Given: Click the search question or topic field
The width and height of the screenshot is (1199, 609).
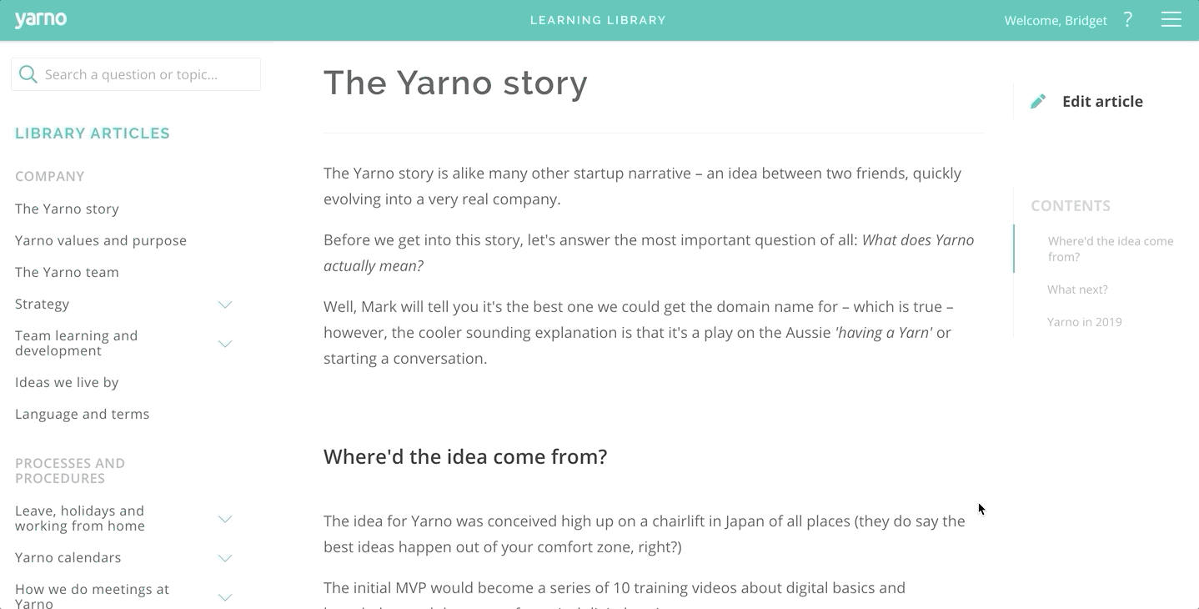Looking at the screenshot, I should click(x=136, y=74).
